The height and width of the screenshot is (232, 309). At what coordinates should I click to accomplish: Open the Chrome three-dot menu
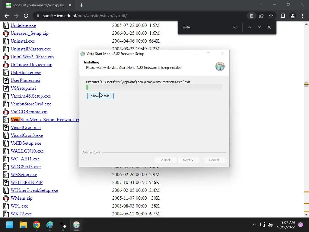[x=302, y=16]
